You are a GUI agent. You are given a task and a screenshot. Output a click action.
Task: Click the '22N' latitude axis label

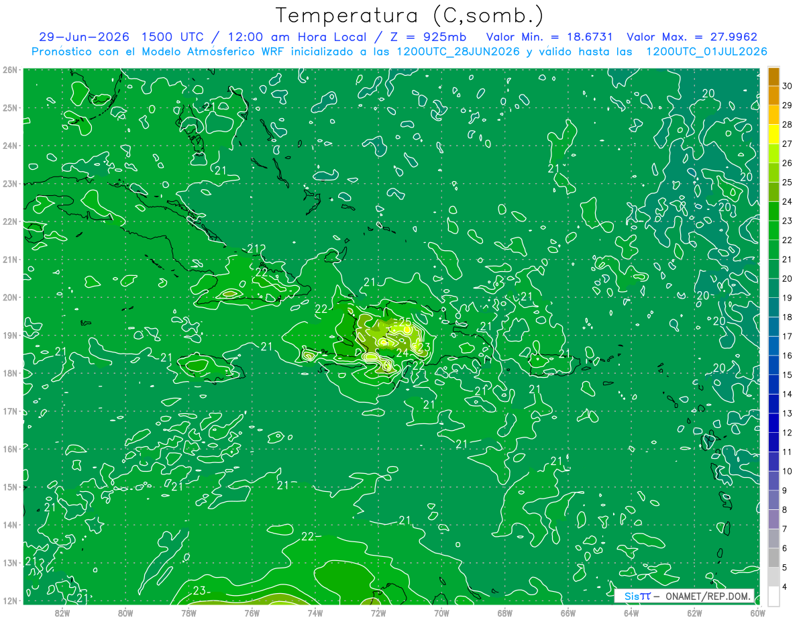tap(10, 221)
